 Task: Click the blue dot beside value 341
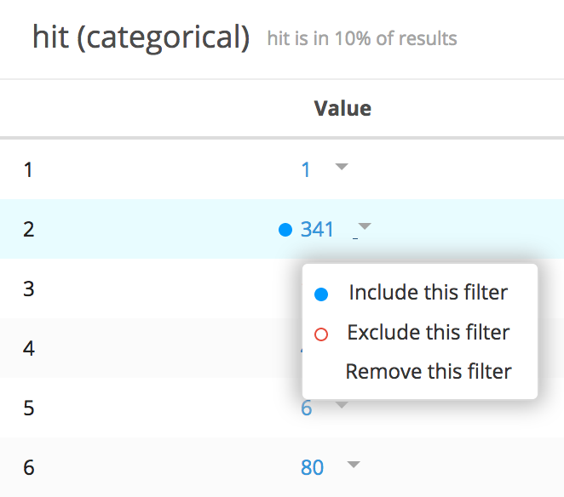(285, 229)
